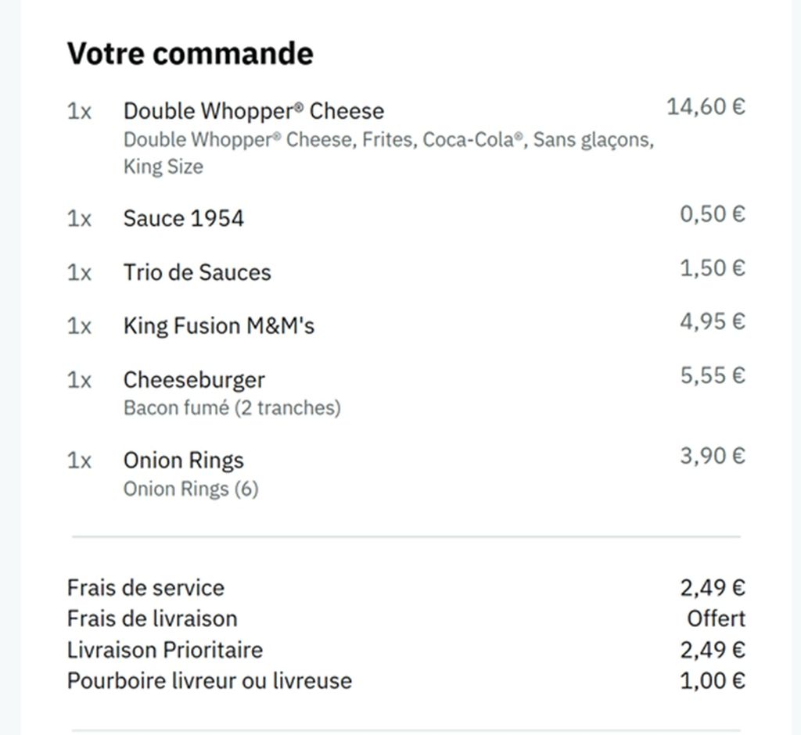The width and height of the screenshot is (801, 735).
Task: Click the 5,55 € Cheeseburger price
Action: pos(712,376)
